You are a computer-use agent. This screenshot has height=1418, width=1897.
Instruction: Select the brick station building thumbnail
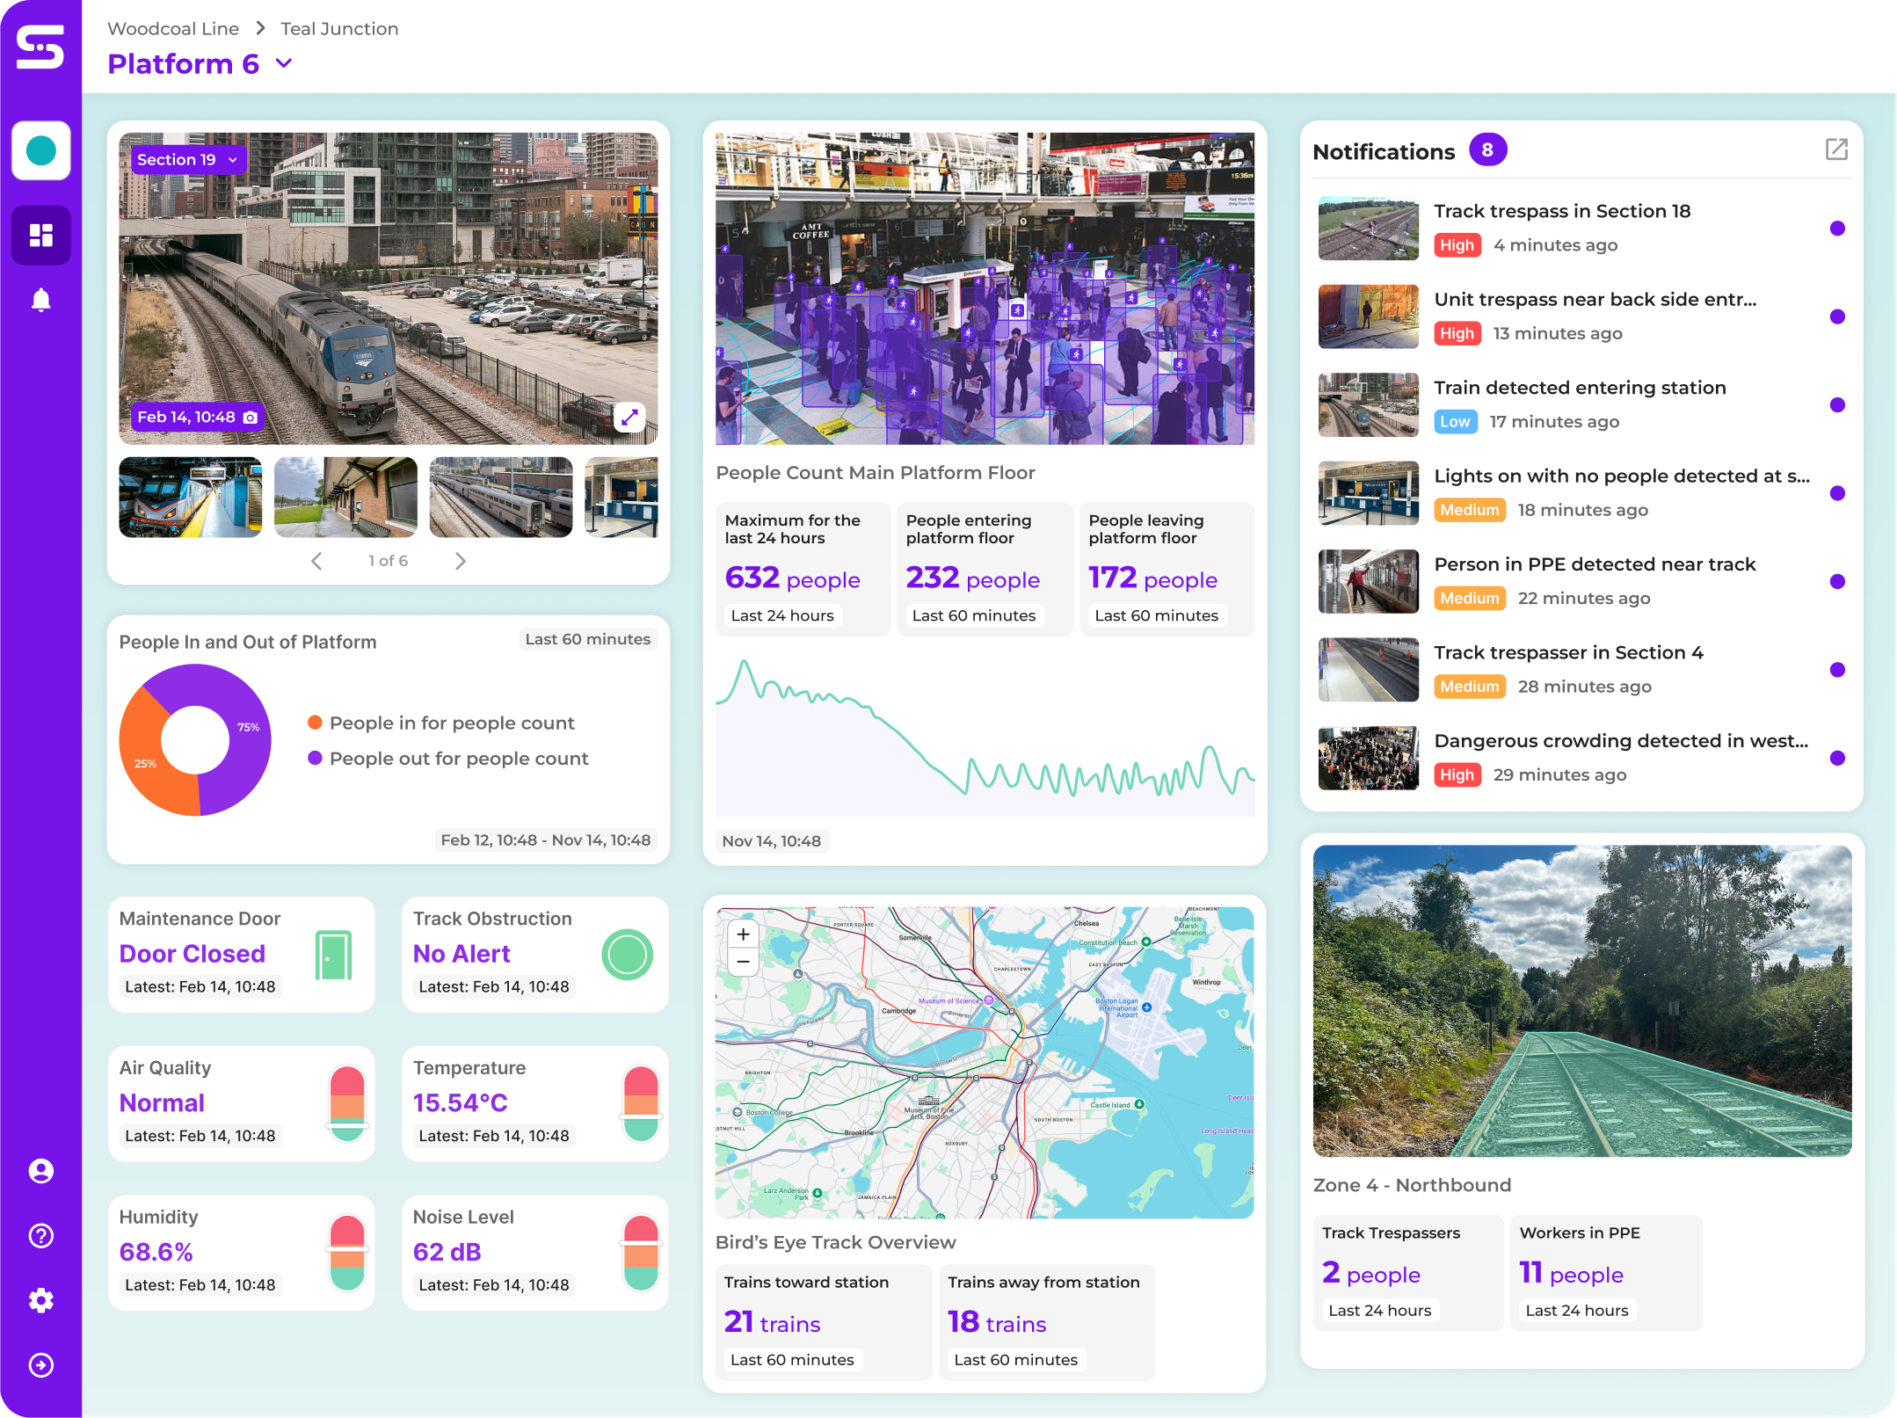[345, 497]
